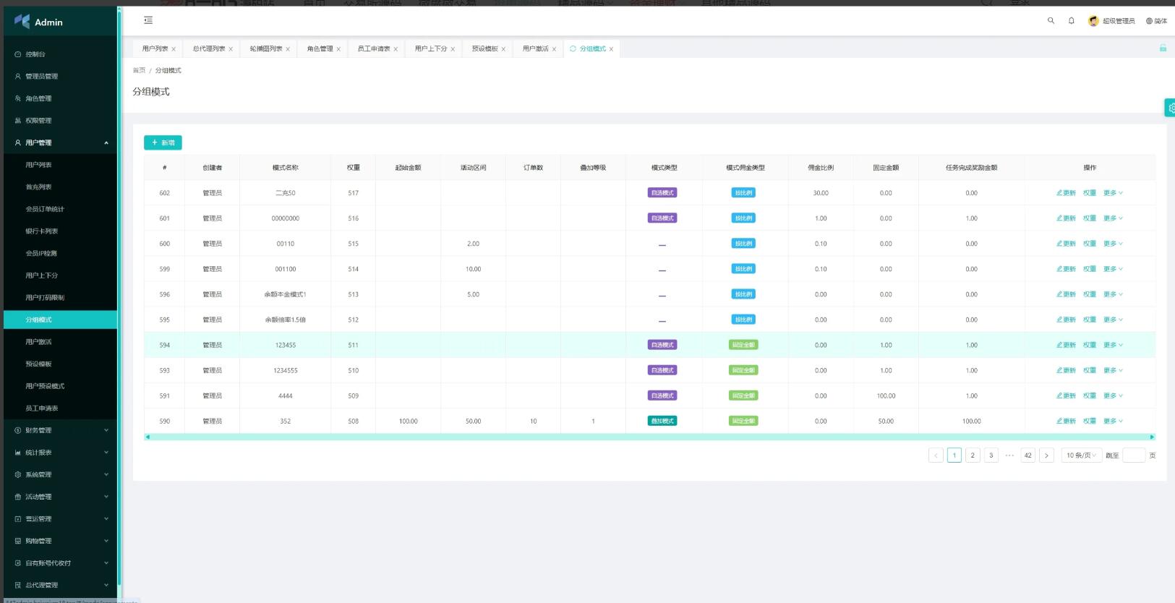Click the lock icon beside the tab bar

click(x=1163, y=48)
